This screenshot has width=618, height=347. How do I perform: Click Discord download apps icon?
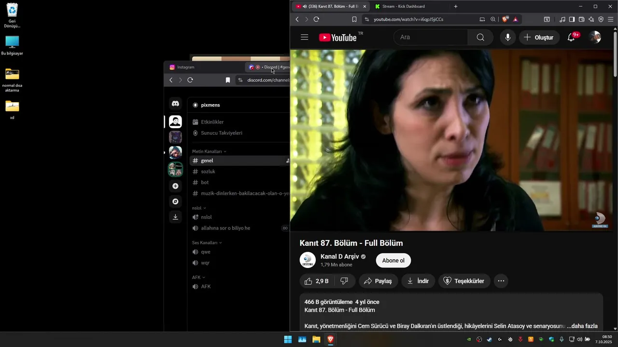[x=175, y=217]
